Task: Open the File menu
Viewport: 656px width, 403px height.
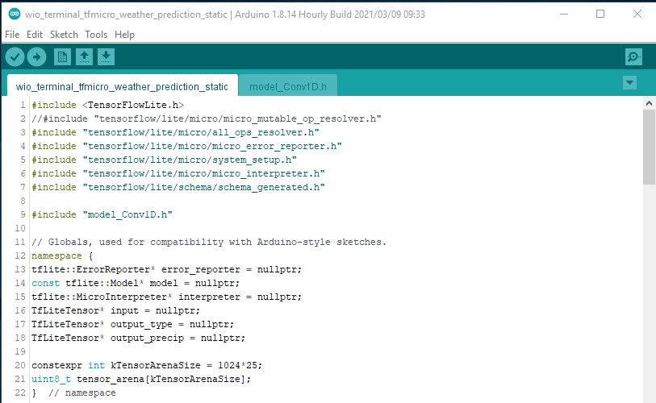Action: point(12,35)
